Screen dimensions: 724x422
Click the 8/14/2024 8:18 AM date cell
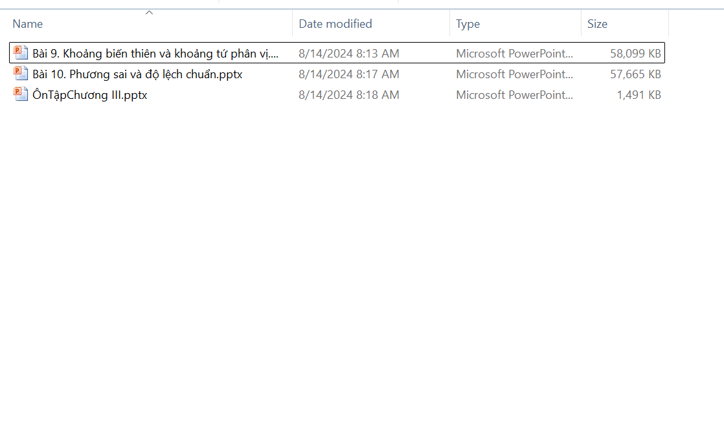coord(348,95)
